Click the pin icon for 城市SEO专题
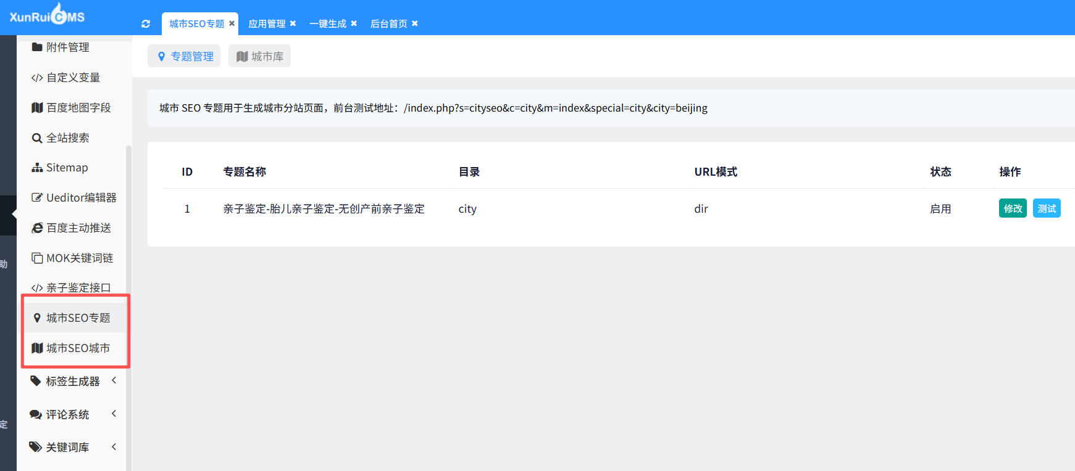Viewport: 1075px width, 471px height. click(37, 318)
